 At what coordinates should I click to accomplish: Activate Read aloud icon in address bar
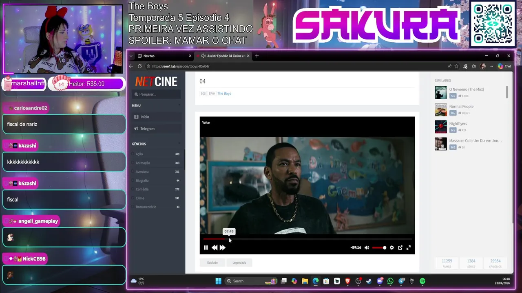pyautogui.click(x=449, y=66)
